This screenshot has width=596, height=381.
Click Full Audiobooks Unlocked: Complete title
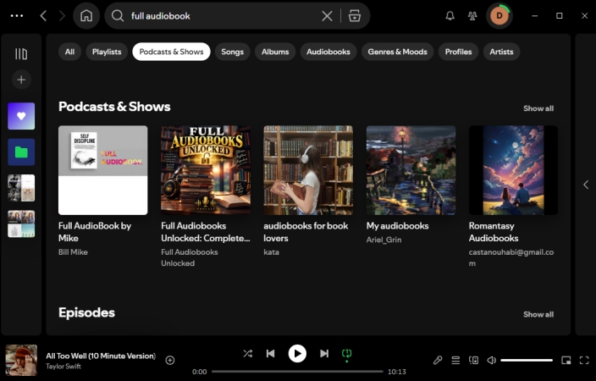(x=206, y=232)
